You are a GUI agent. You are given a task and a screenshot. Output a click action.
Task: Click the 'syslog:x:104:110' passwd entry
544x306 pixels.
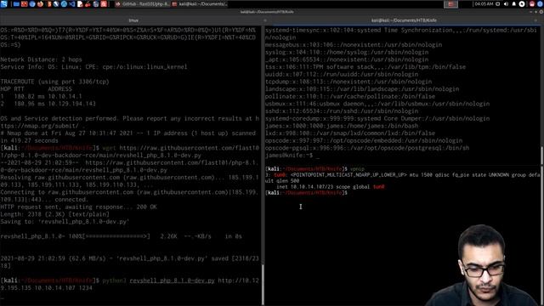point(347,52)
